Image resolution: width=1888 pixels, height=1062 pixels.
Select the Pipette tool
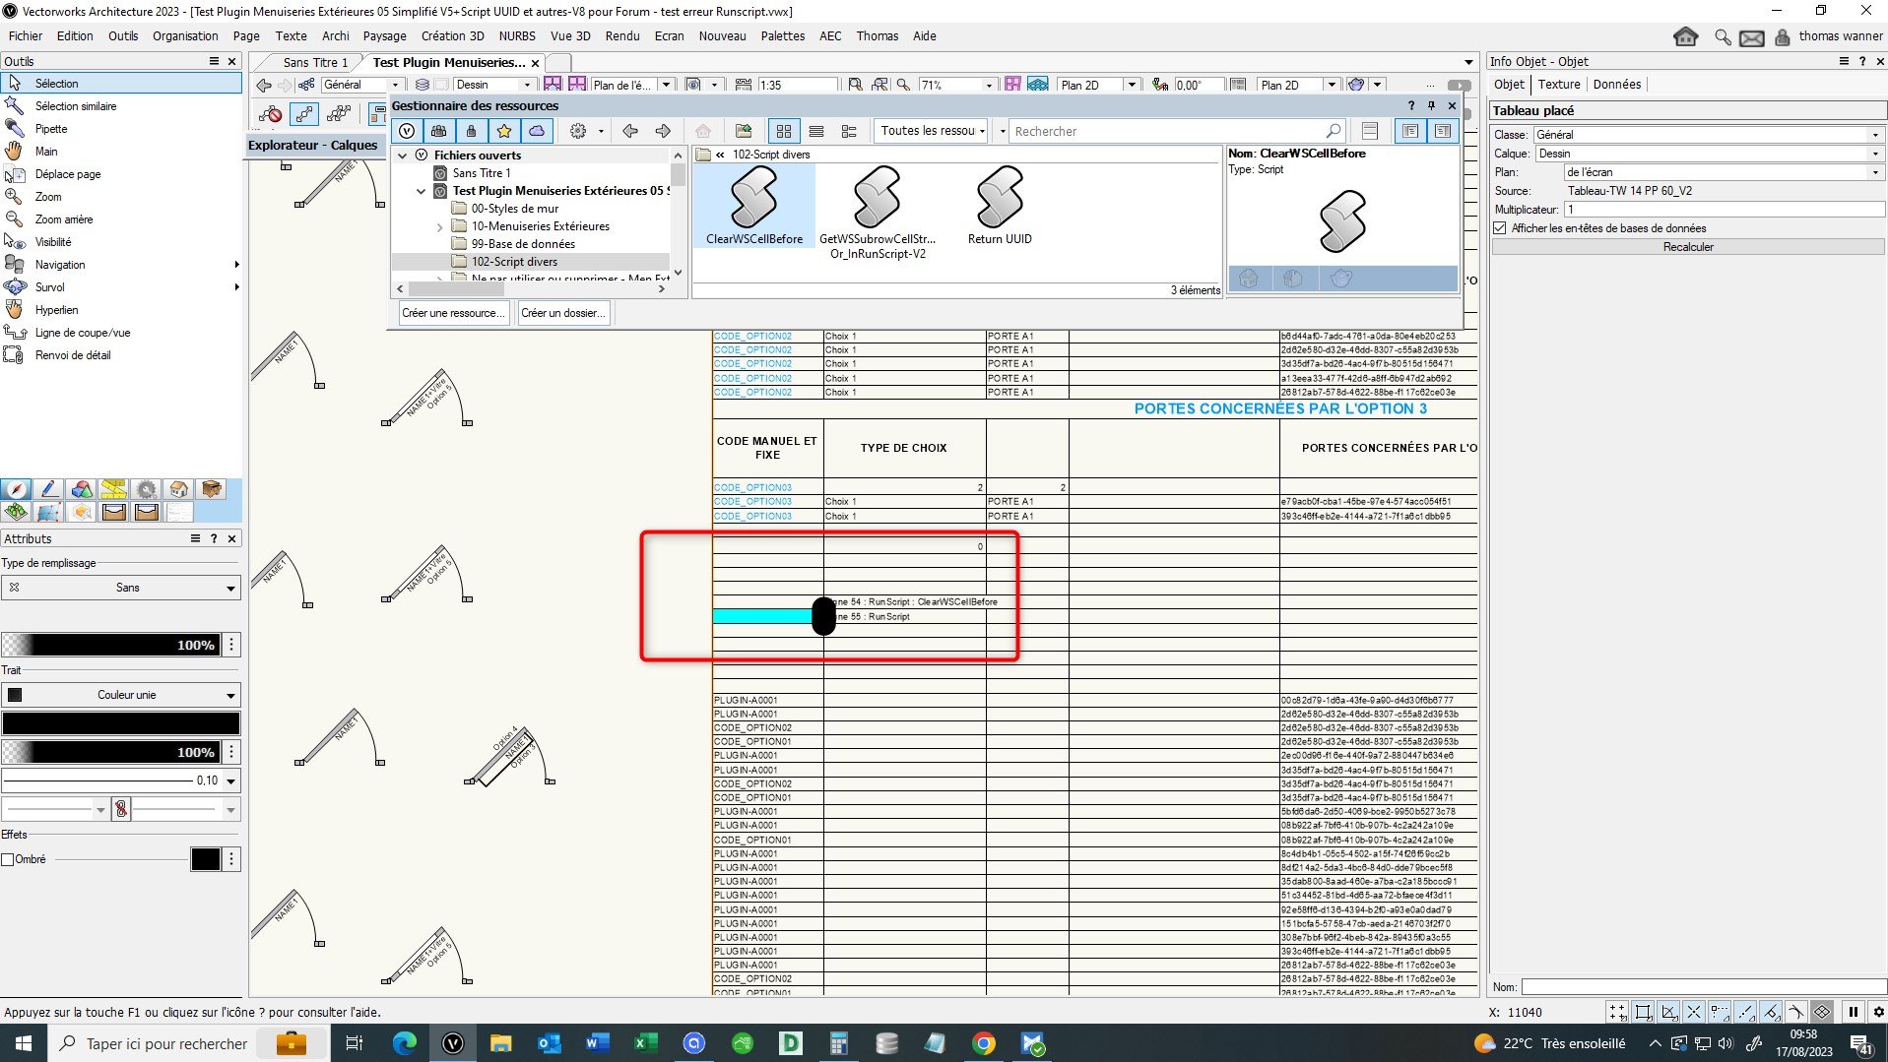pos(50,129)
